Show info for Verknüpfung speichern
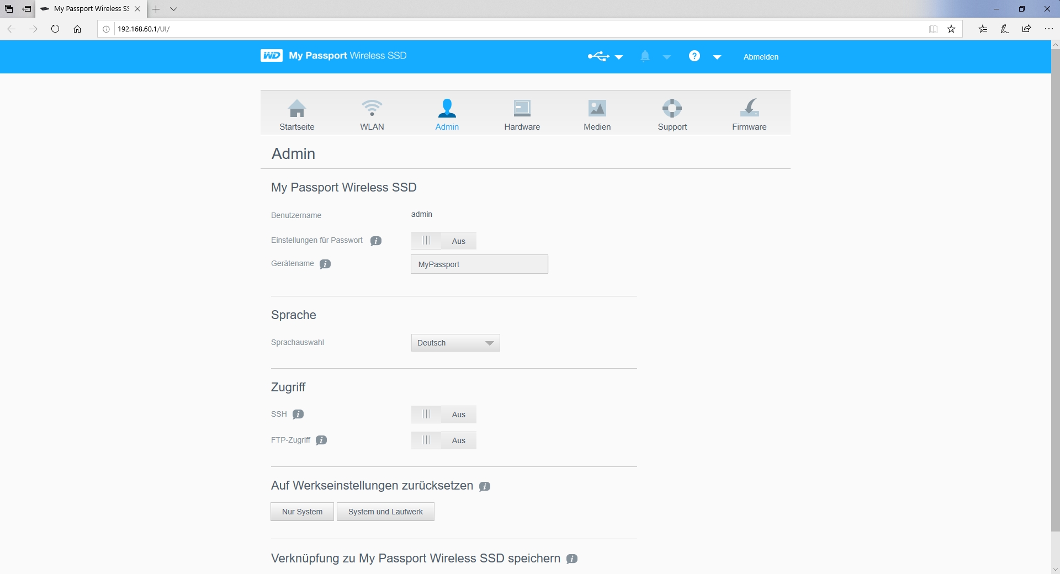The height and width of the screenshot is (574, 1060). [572, 559]
